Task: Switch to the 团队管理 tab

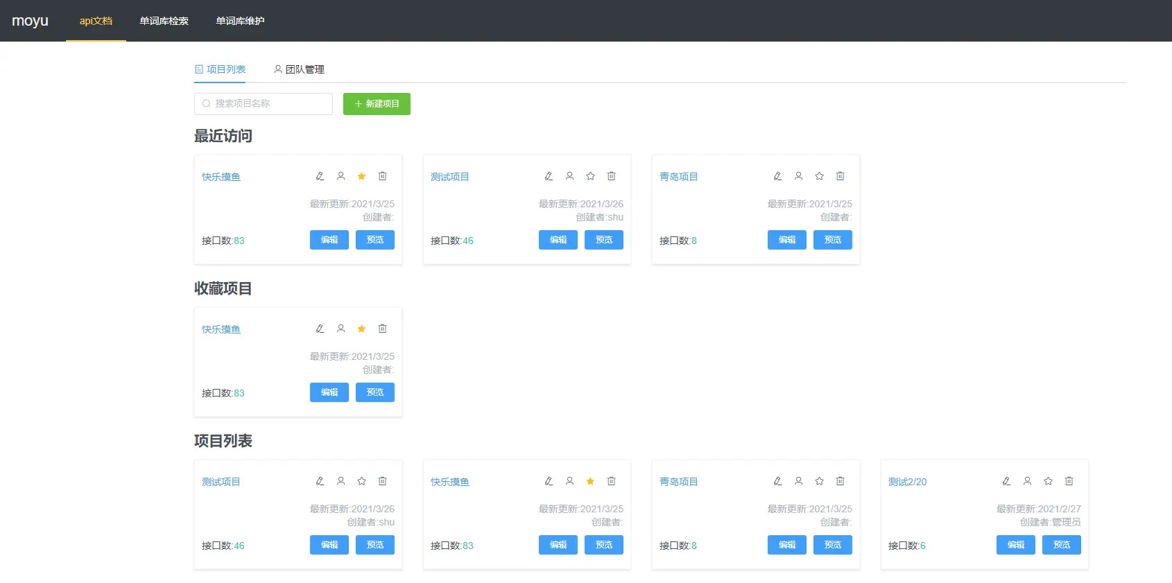Action: pyautogui.click(x=299, y=69)
